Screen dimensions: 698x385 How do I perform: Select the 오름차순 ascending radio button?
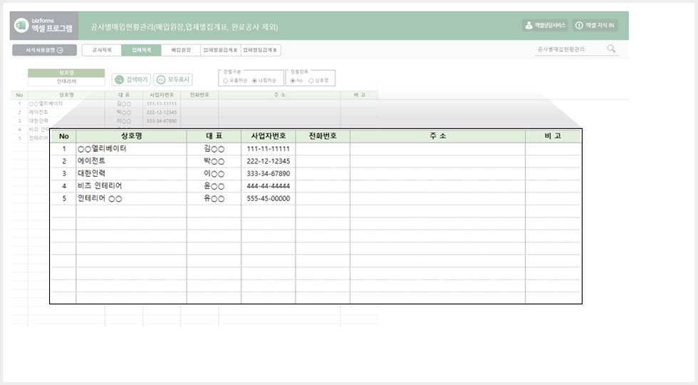coord(226,81)
